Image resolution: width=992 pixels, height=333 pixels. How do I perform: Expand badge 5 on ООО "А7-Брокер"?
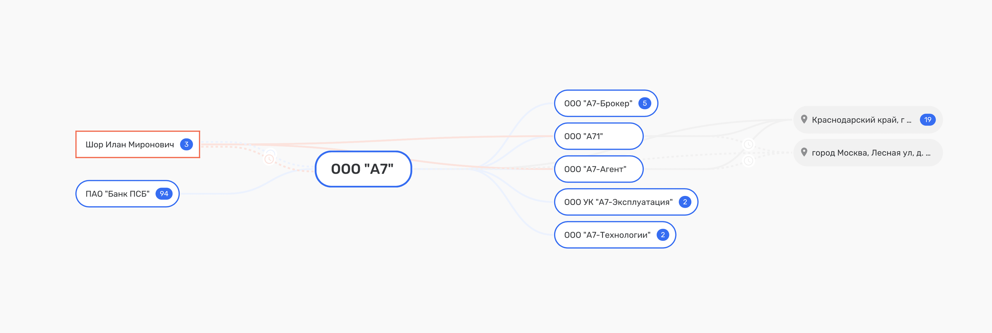[644, 103]
